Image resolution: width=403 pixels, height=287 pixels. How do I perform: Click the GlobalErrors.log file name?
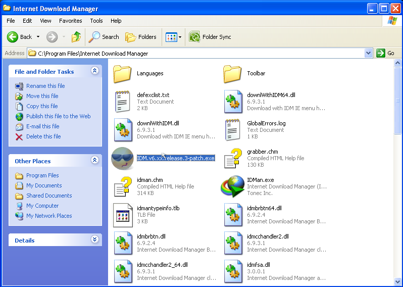[x=266, y=123]
